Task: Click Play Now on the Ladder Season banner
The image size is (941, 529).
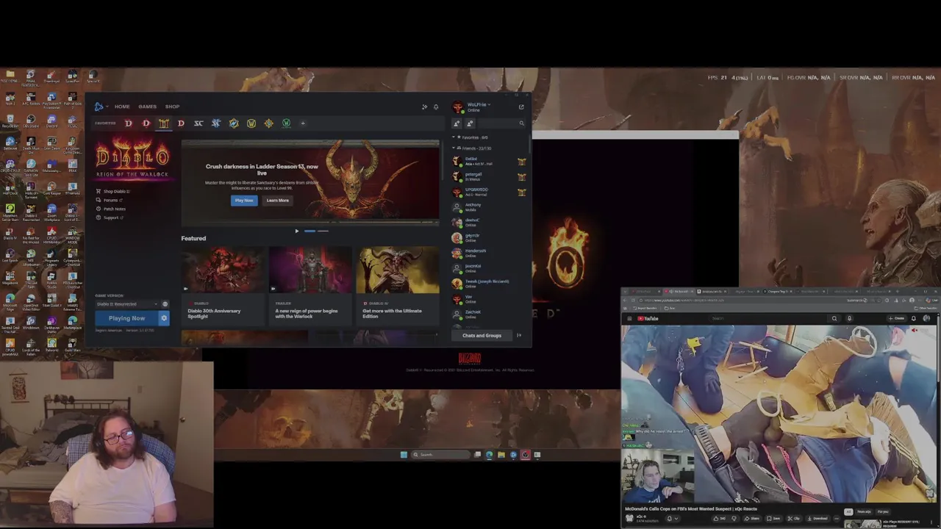Action: pyautogui.click(x=244, y=201)
